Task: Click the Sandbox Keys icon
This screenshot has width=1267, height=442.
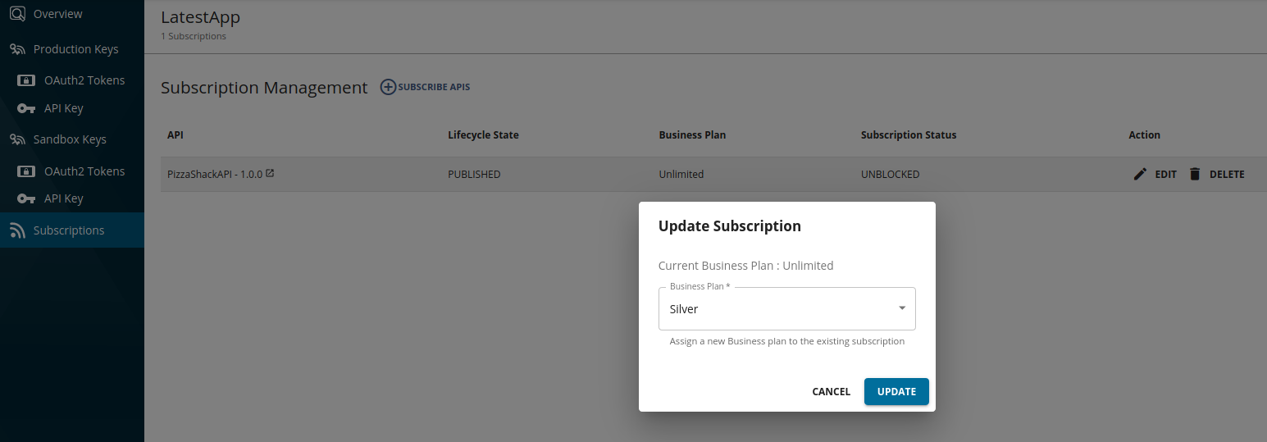Action: tap(17, 139)
